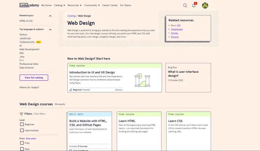
Task: Open My Home in navigation
Action: [x=46, y=5]
